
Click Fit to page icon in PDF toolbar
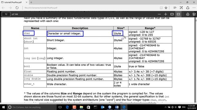pyautogui.click(x=172, y=14)
